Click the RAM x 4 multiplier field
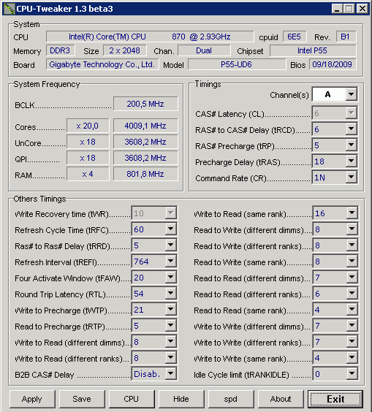Image resolution: width=372 pixels, height=412 pixels. (88, 174)
